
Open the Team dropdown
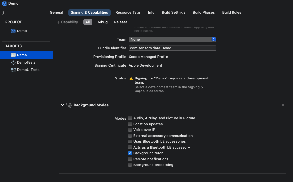tap(172, 39)
